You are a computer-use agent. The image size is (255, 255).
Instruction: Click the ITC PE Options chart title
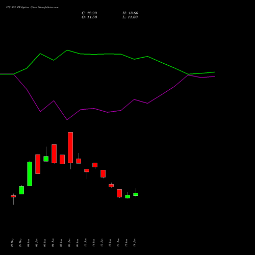[x=32, y=8]
